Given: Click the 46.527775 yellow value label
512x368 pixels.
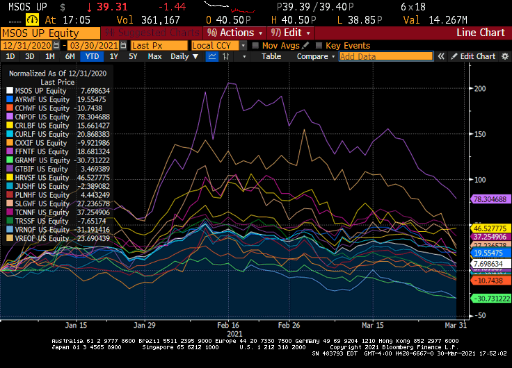Looking at the screenshot, I should 490,228.
